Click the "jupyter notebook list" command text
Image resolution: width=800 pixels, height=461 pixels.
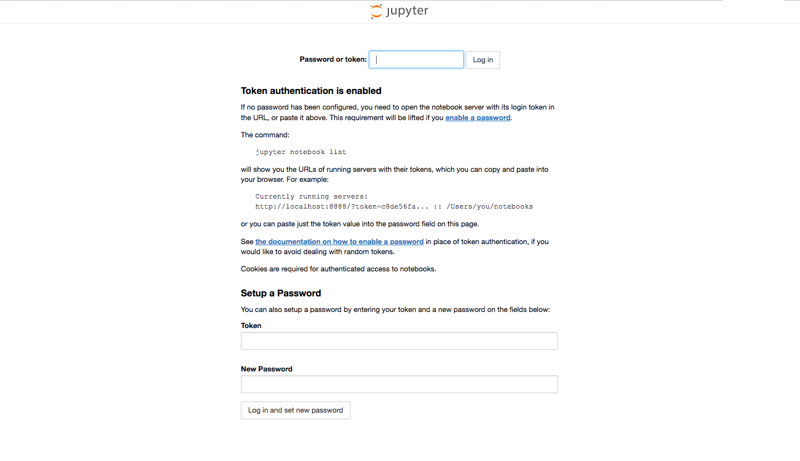[300, 152]
